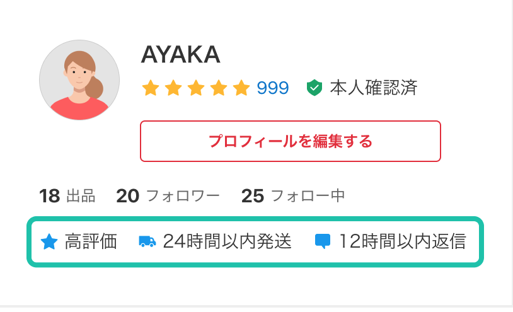Click AYAKA's profile avatar picture
The width and height of the screenshot is (513, 312).
tap(79, 80)
